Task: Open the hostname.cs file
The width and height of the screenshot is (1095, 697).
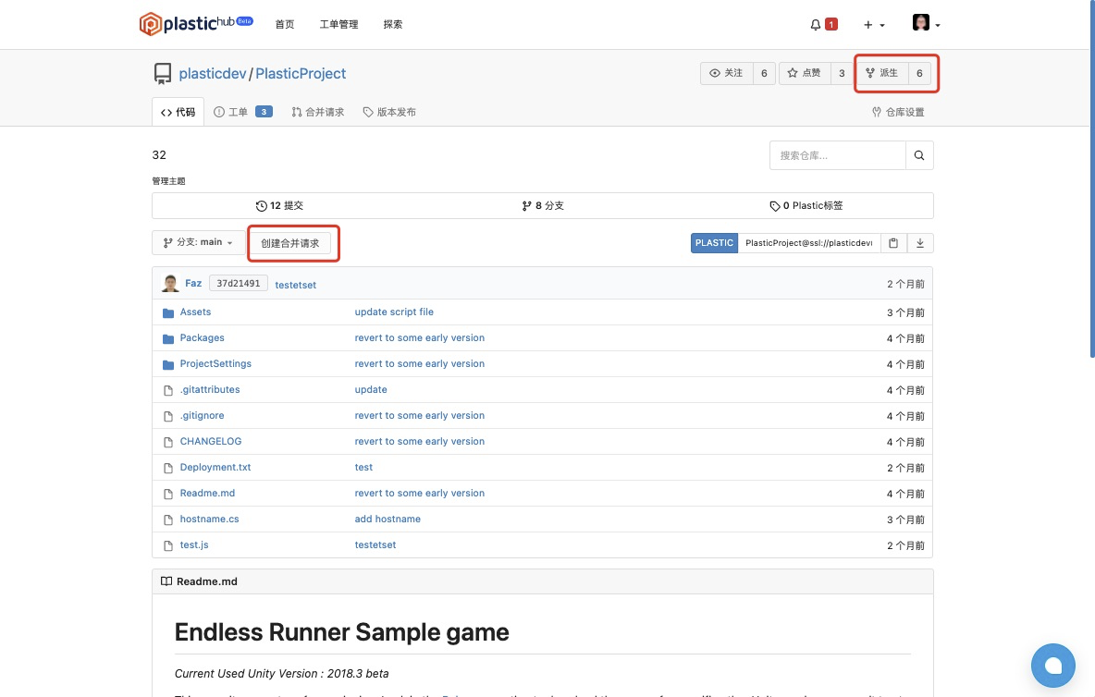Action: click(x=209, y=519)
